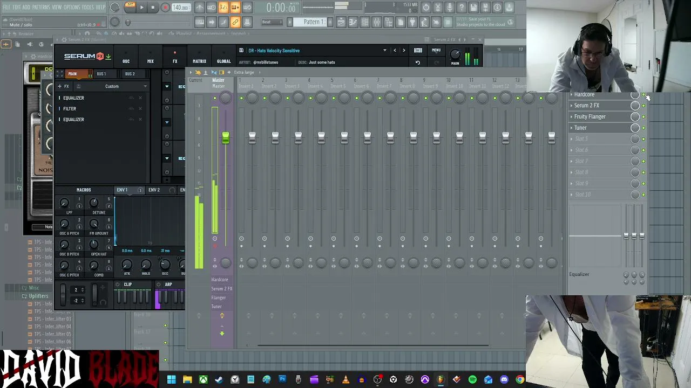Arm the Record button
This screenshot has height=388, width=691.
(165, 8)
